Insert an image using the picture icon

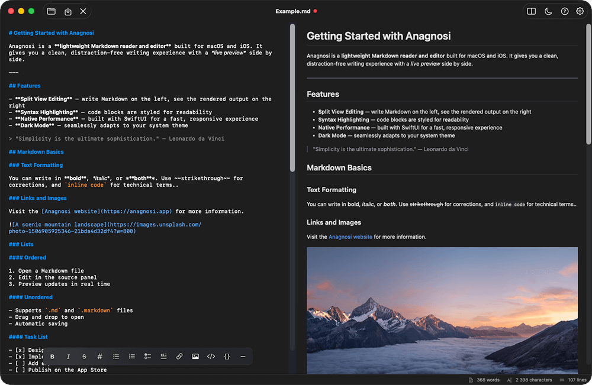(x=195, y=356)
